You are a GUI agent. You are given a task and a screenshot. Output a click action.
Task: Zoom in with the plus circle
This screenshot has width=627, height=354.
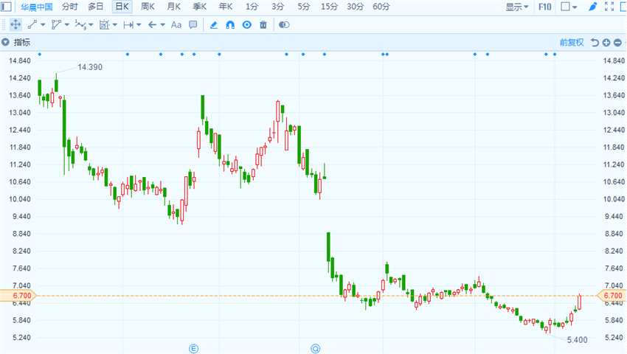(x=606, y=42)
